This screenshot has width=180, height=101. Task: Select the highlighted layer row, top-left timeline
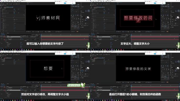pos(13,37)
